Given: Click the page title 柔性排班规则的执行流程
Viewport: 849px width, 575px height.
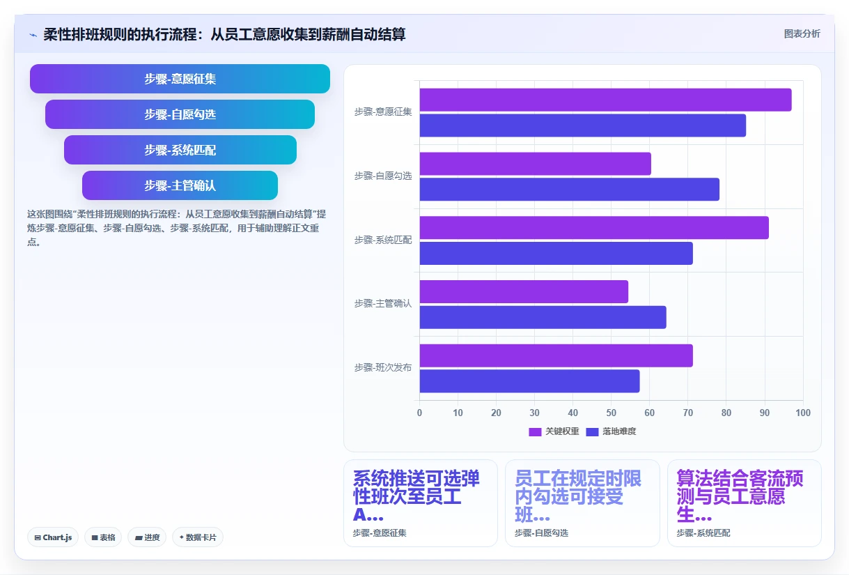Looking at the screenshot, I should click(225, 34).
